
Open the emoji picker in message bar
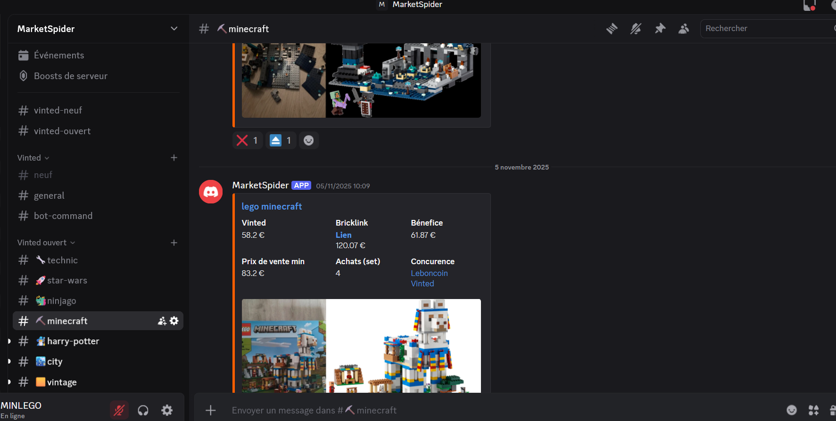[x=792, y=410]
